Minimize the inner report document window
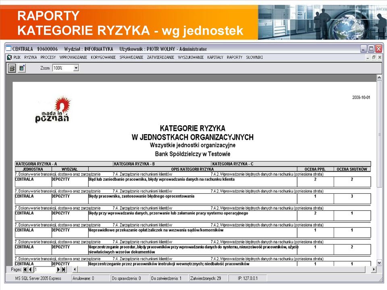This screenshot has width=387, height=290. point(368,58)
